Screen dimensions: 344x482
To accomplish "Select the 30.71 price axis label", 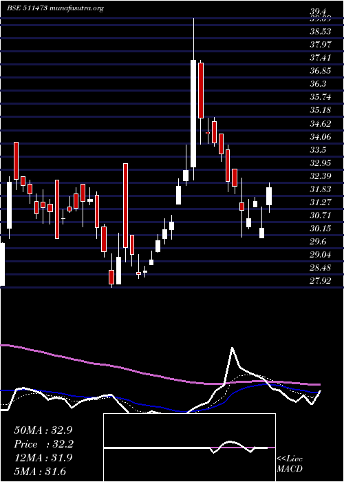I will click(x=320, y=215).
